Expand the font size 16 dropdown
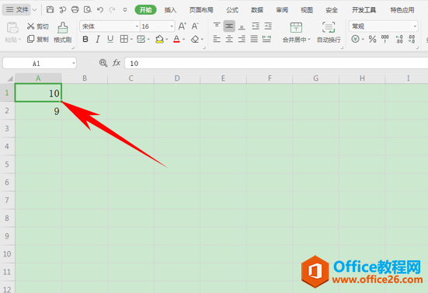Screen dimensions: 428x293 (172, 26)
